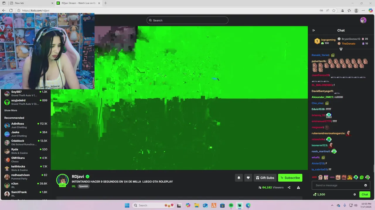Collapse chat panel with arrow icon
Viewport: 375px width, 210px height.
[x=313, y=30]
